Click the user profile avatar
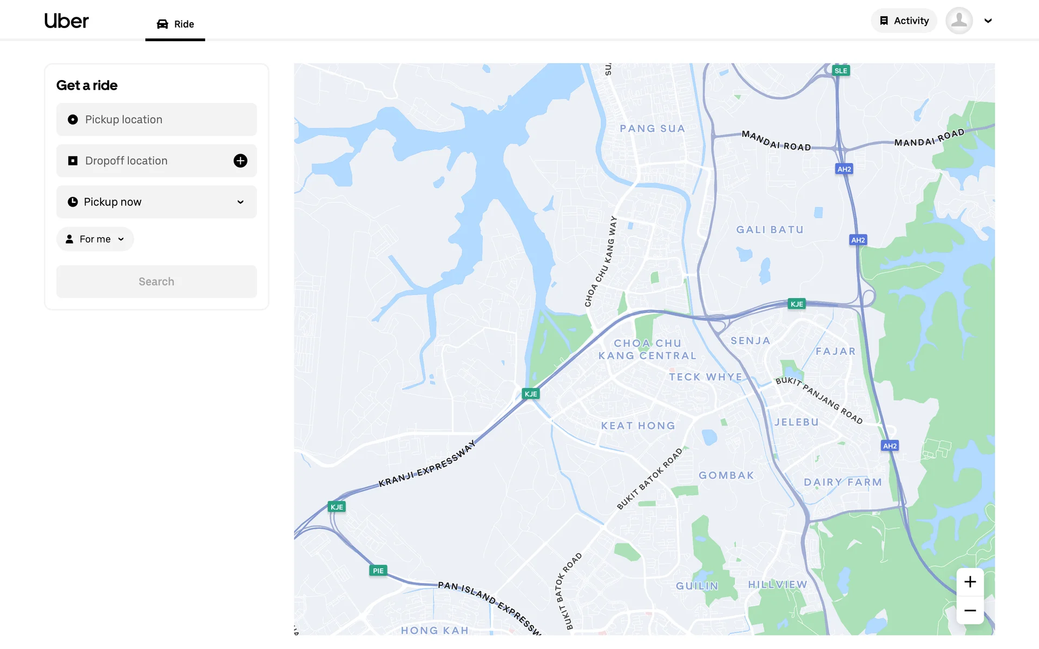This screenshot has height=649, width=1039. (x=959, y=21)
